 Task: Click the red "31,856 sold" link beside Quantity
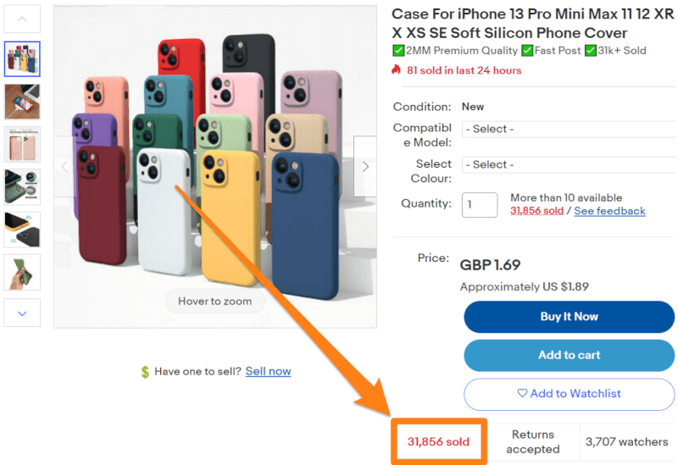point(536,211)
